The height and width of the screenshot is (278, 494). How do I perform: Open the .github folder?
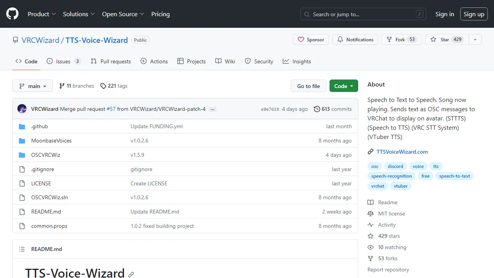39,126
